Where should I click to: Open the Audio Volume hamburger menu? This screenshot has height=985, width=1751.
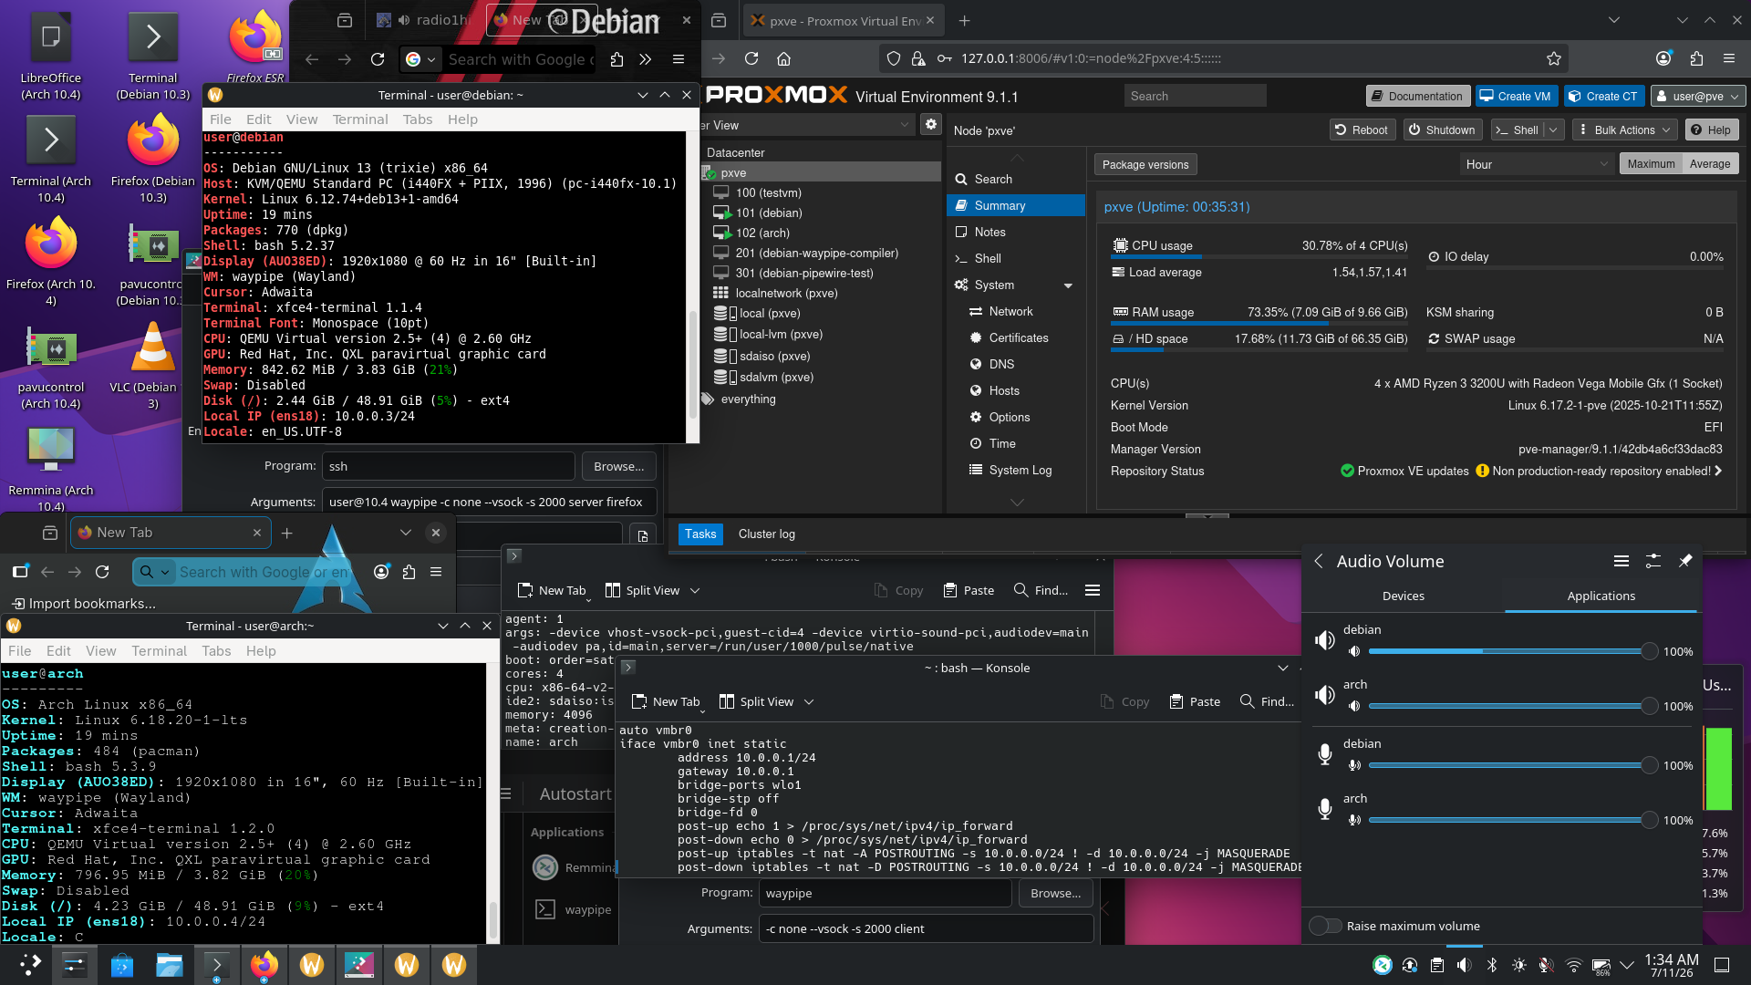(x=1621, y=561)
